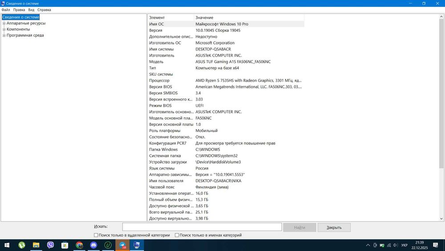Screen dimensions: 445x251
Task: Switch the УКР input language indicator
Action: click(405, 245)
